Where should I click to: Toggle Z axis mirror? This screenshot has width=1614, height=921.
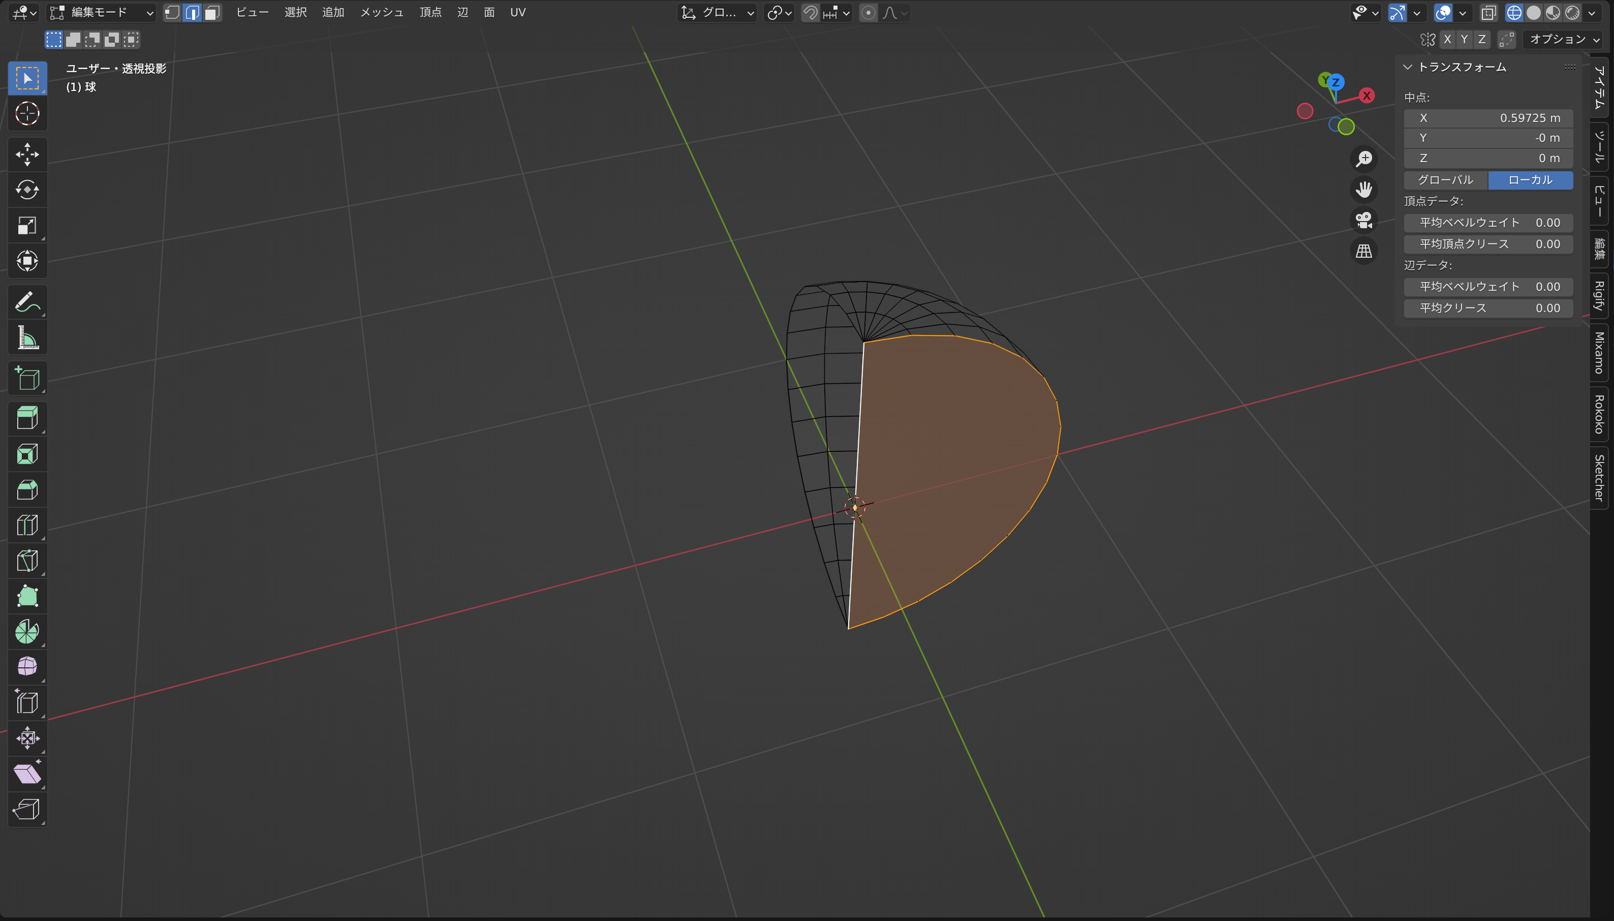tap(1482, 39)
